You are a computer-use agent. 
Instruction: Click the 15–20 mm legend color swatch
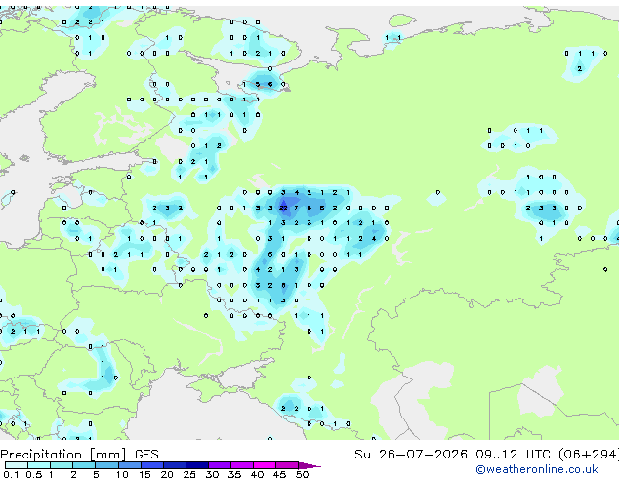click(x=151, y=465)
